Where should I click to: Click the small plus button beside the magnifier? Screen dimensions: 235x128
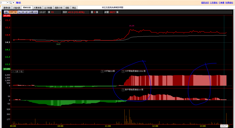point(13,3)
